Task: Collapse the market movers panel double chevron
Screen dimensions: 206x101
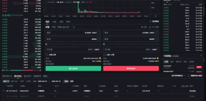Action: pyautogui.click(x=201, y=56)
